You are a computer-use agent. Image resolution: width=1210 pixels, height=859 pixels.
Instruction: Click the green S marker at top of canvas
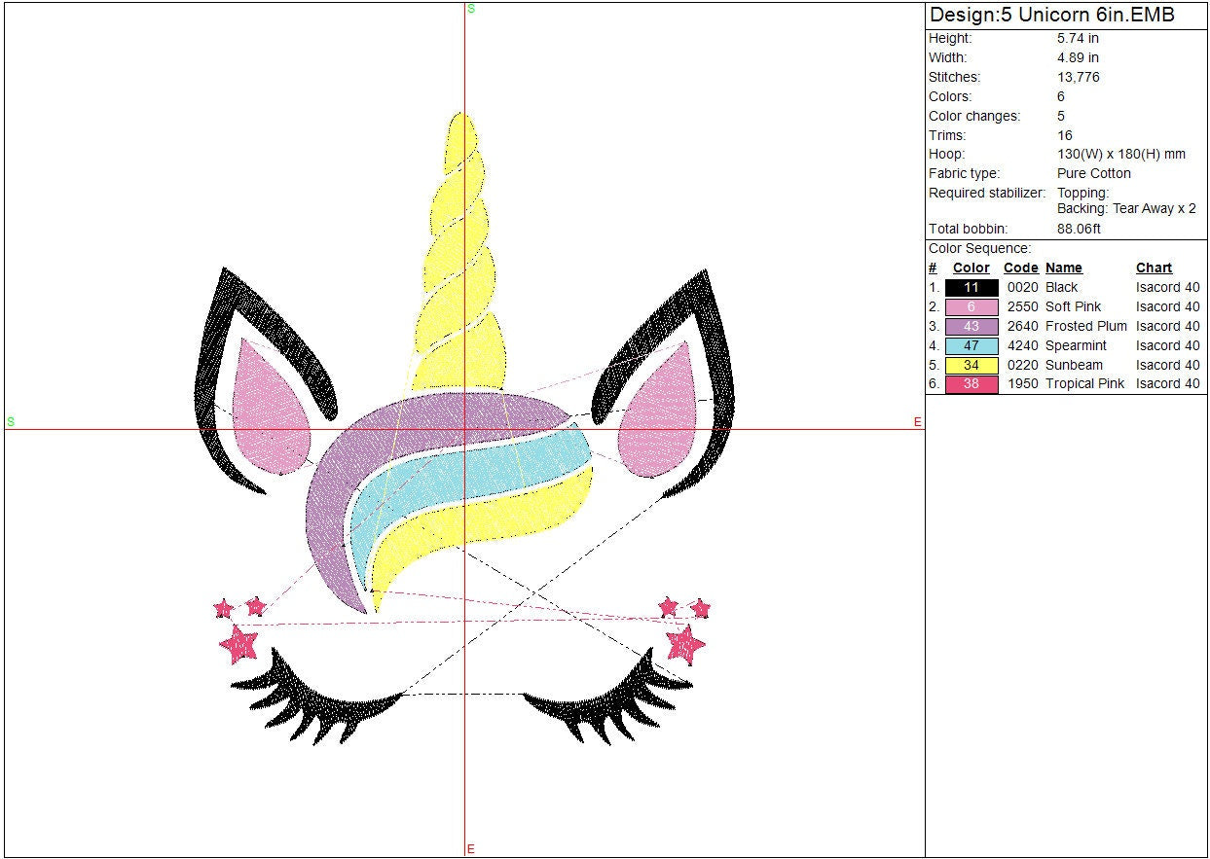click(471, 9)
